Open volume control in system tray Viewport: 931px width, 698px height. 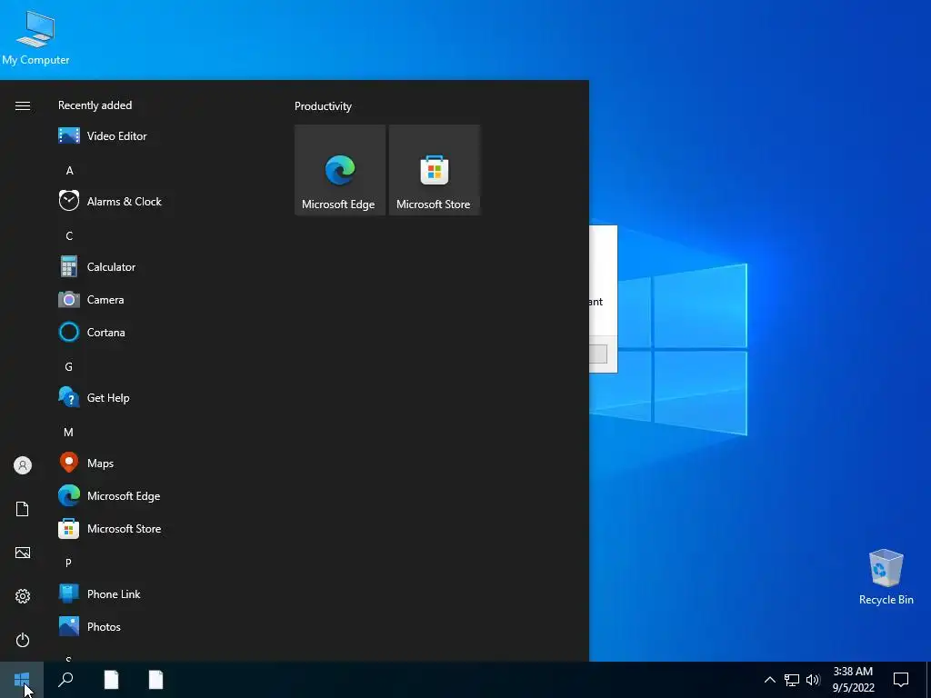click(813, 680)
